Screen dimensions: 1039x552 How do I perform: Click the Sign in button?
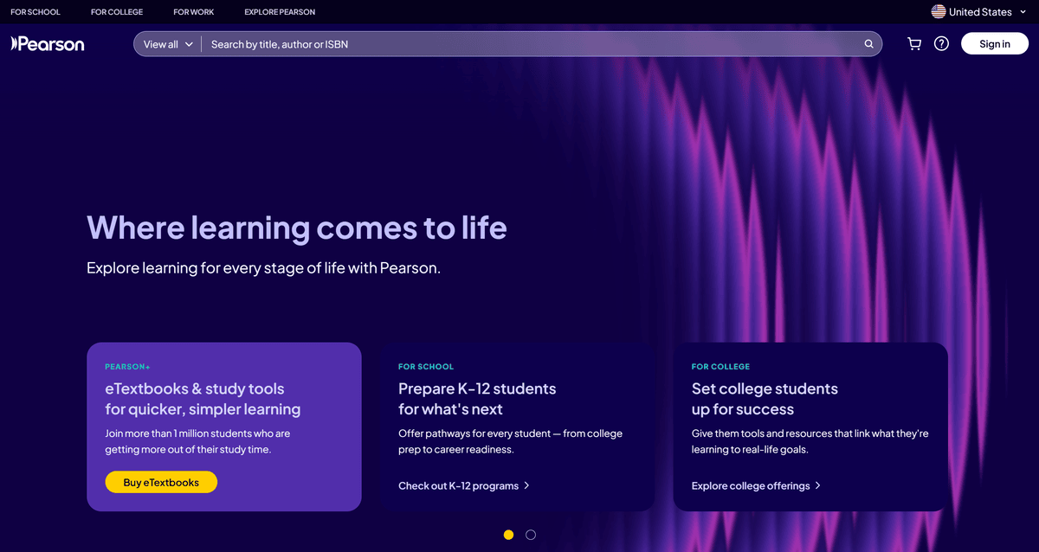point(995,44)
